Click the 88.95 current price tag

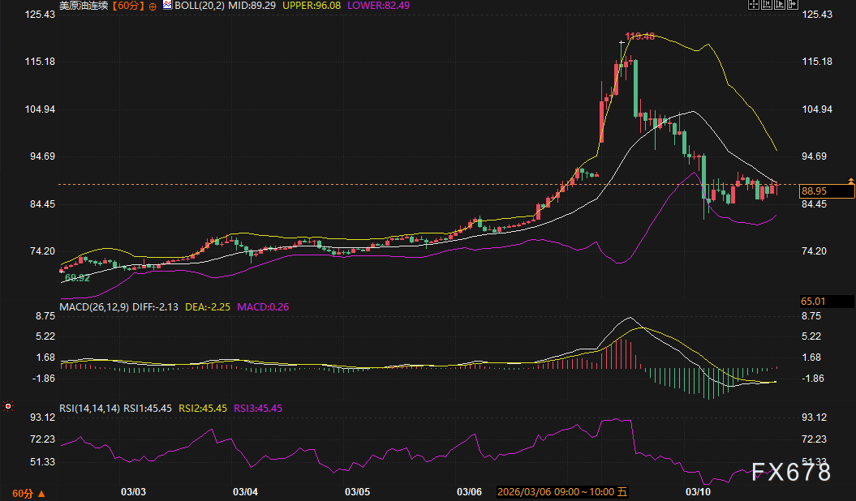[x=826, y=191]
